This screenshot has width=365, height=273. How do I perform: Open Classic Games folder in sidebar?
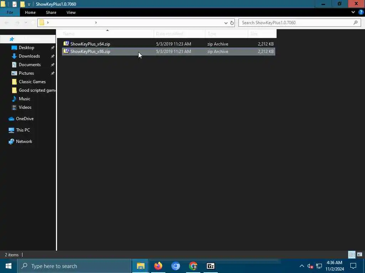32,82
